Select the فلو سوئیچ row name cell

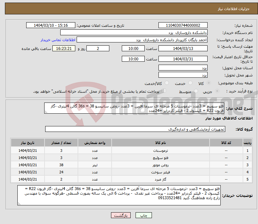[160, 158]
